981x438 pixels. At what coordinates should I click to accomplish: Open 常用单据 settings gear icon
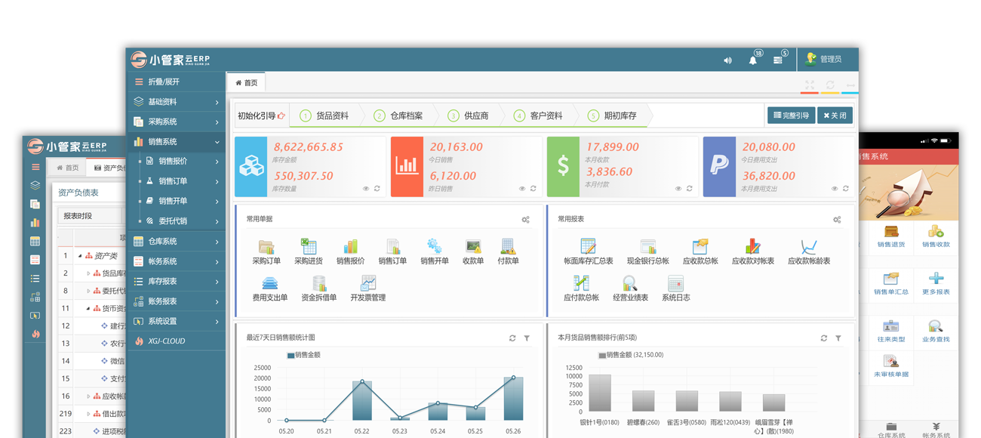[526, 220]
